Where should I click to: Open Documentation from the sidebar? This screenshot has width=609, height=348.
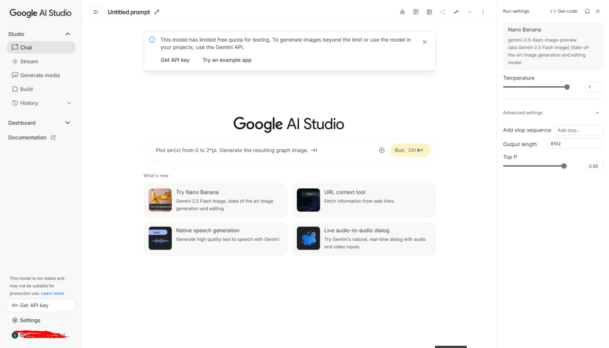[28, 137]
